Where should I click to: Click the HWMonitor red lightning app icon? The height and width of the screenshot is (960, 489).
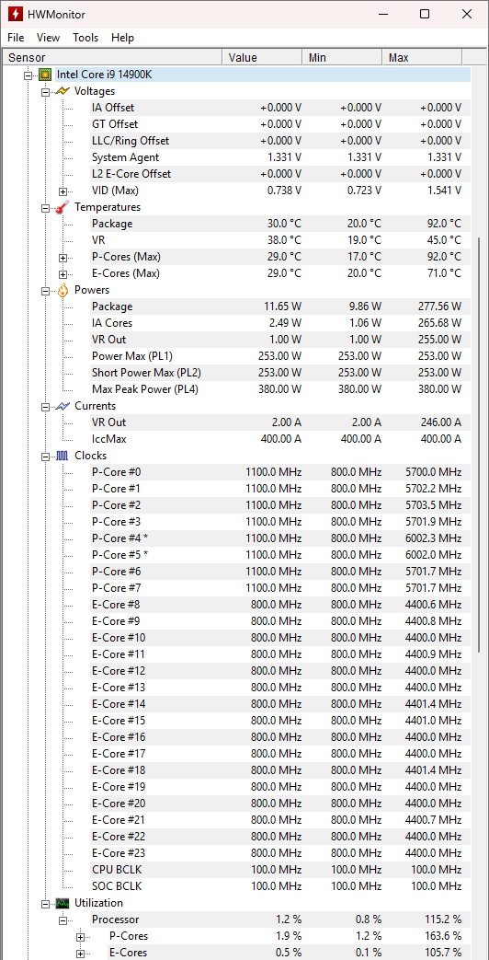point(15,14)
